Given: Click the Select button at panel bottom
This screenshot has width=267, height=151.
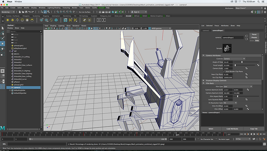Looking at the screenshot, I should tap(211, 129).
